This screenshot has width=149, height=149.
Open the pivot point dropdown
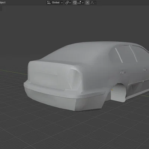pyautogui.click(x=68, y=3)
